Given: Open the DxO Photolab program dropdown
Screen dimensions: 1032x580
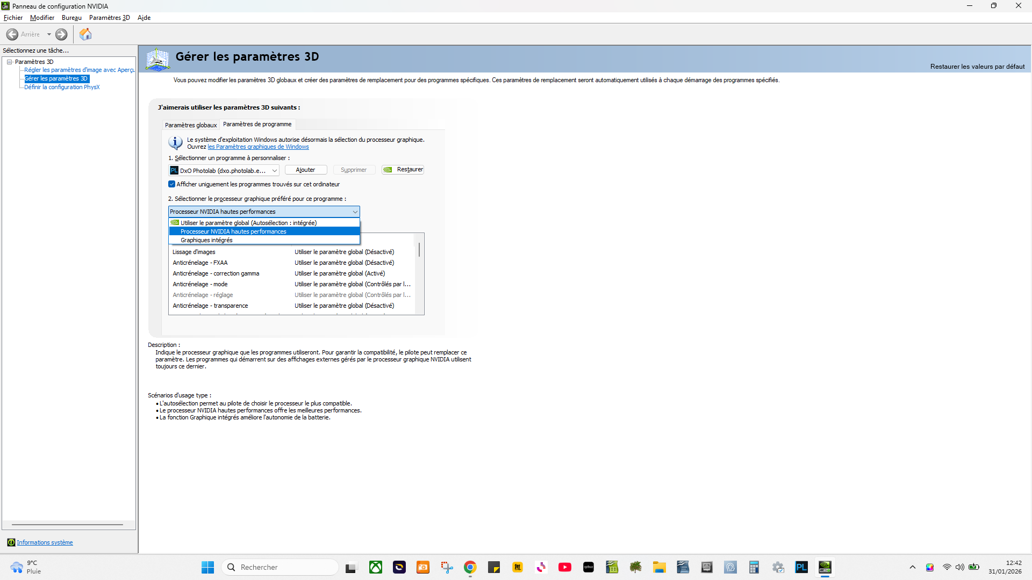Looking at the screenshot, I should pyautogui.click(x=224, y=170).
